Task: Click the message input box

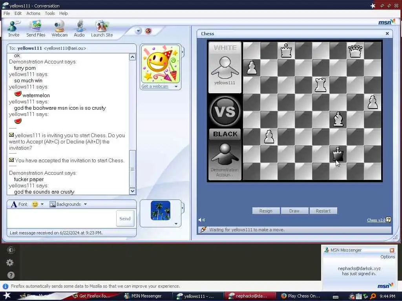Action: click(x=62, y=218)
